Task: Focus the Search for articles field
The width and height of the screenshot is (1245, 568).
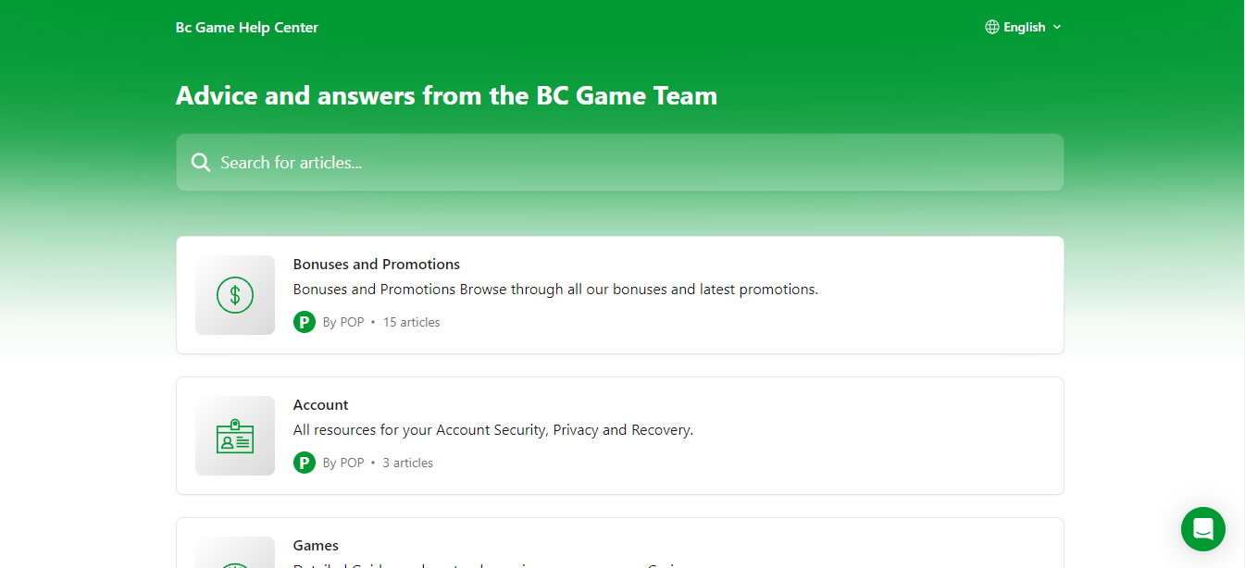Action: click(x=620, y=163)
